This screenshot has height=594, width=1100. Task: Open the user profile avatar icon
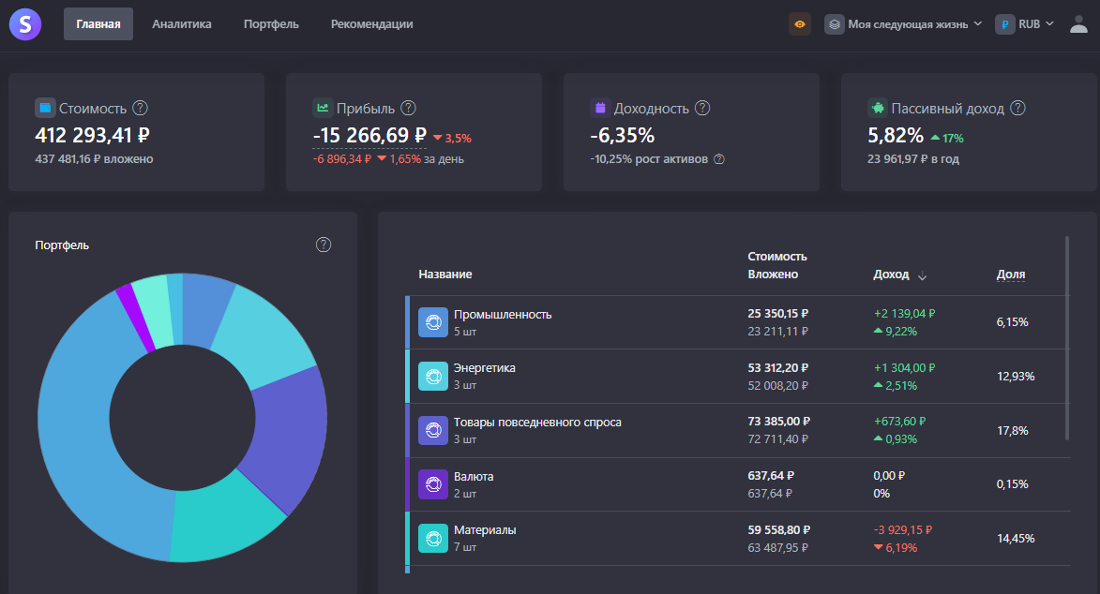[1078, 24]
